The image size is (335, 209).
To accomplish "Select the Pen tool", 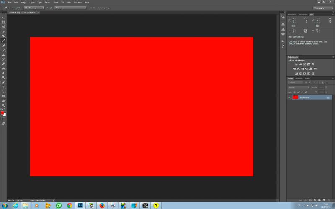I will (x=3, y=82).
